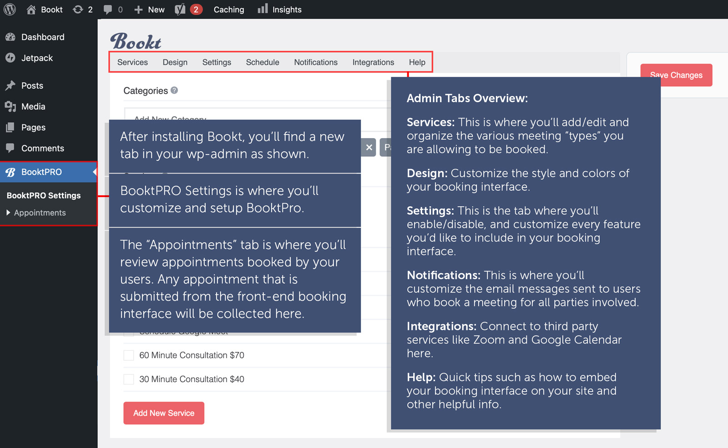Click the Categories help question mark icon
This screenshot has width=728, height=448.
[x=174, y=90]
